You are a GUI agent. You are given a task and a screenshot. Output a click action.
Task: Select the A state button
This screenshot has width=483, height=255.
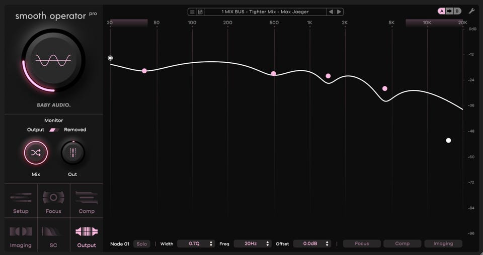(442, 11)
